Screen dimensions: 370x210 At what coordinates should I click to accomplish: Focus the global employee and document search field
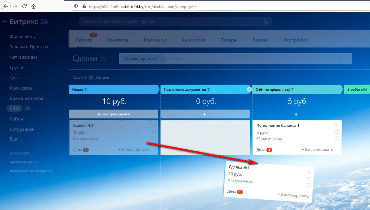(169, 21)
